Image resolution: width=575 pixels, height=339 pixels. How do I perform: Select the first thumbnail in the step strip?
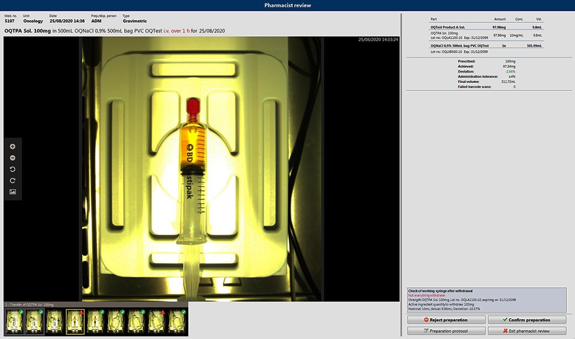(x=13, y=321)
